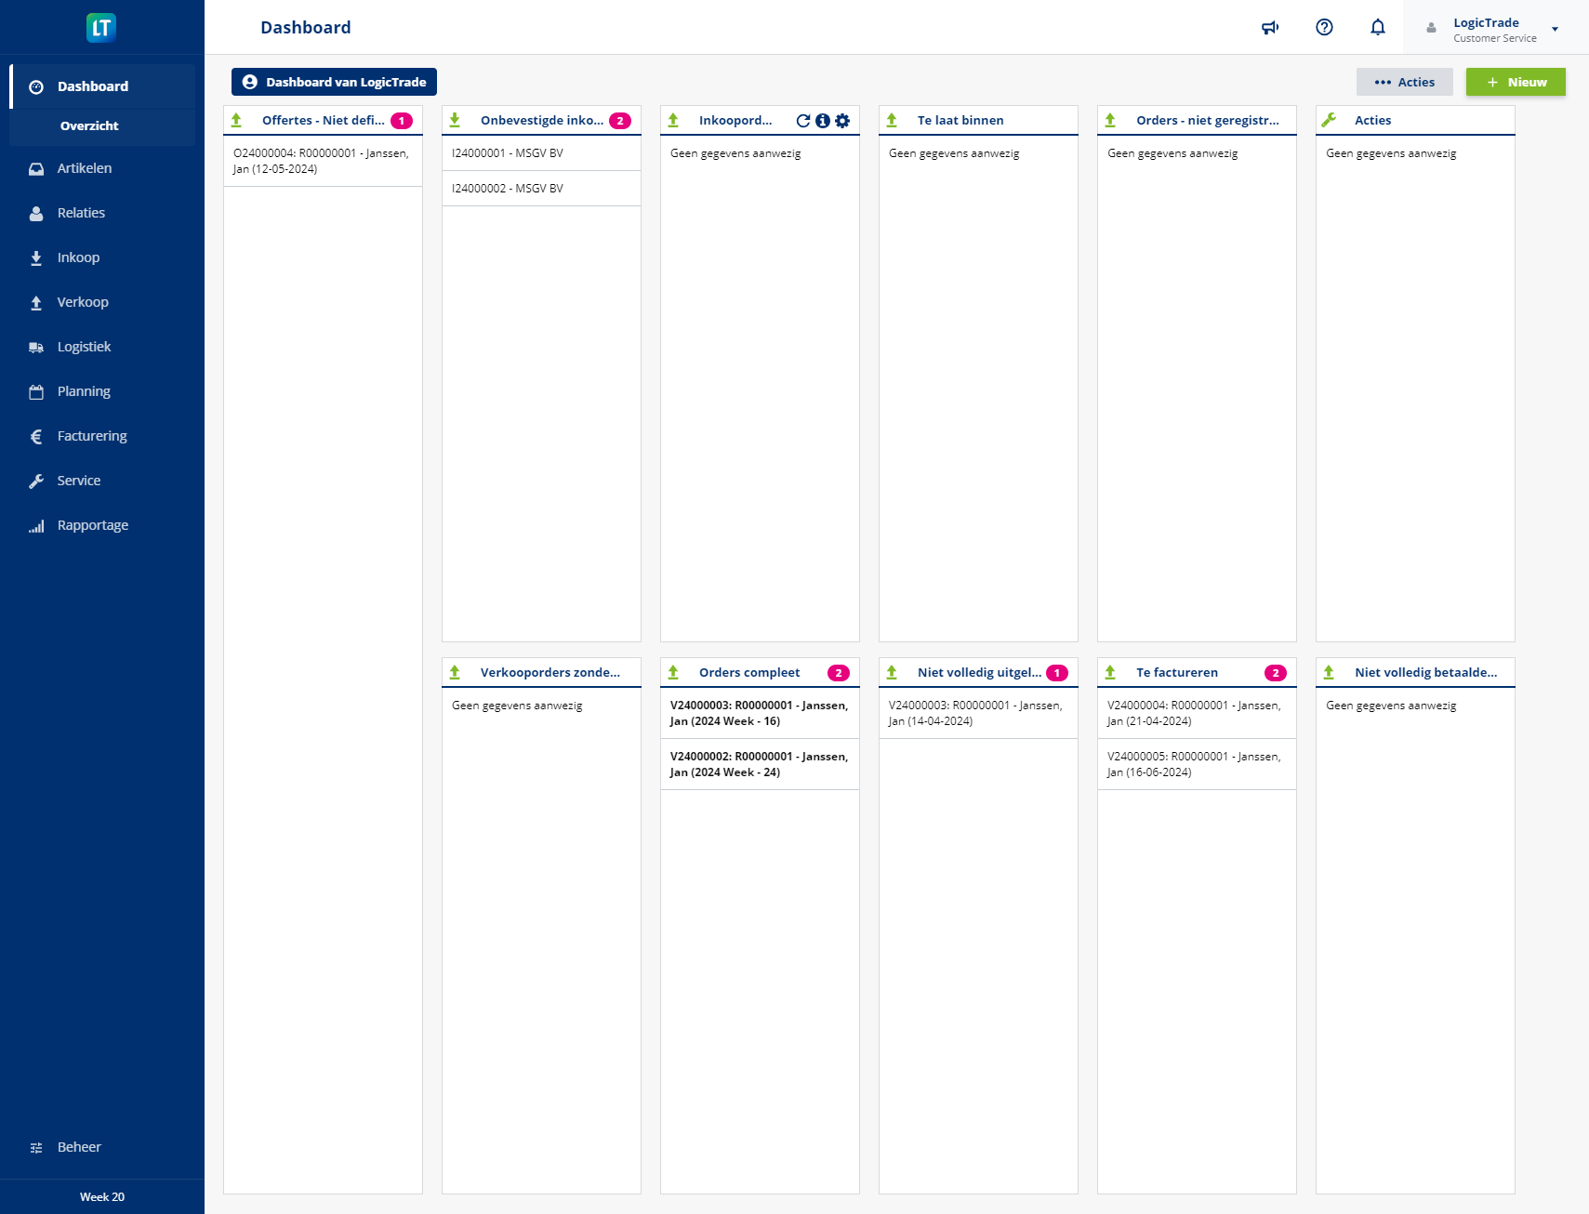Click the user avatar icon by LogicTrade
1589x1214 pixels.
point(1431,28)
